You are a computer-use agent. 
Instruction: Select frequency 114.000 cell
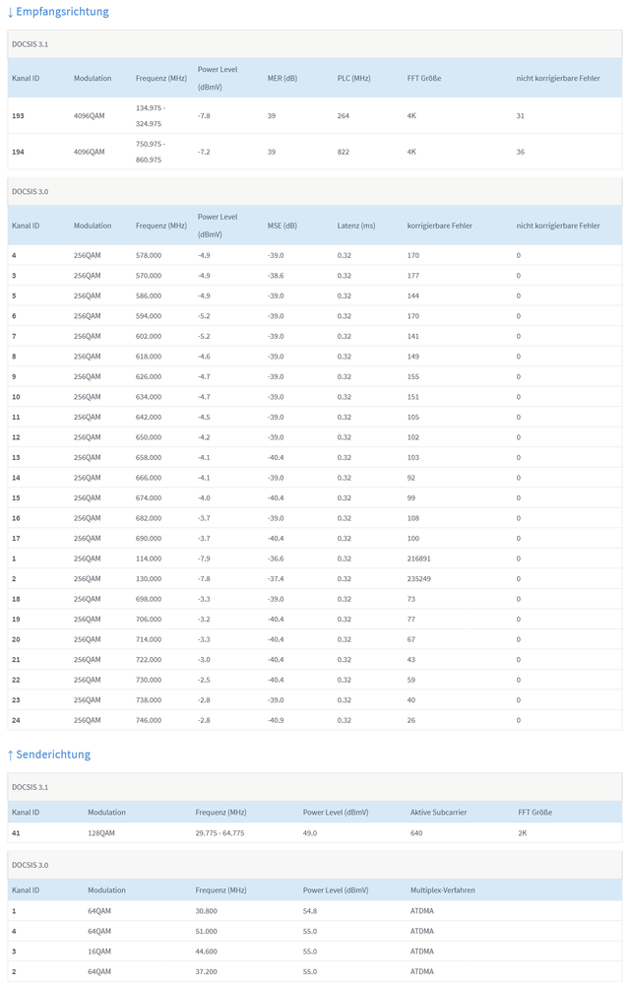(x=149, y=558)
